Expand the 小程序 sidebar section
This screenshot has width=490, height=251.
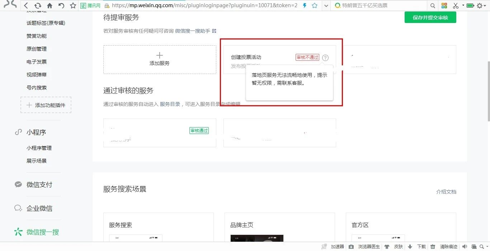point(36,133)
